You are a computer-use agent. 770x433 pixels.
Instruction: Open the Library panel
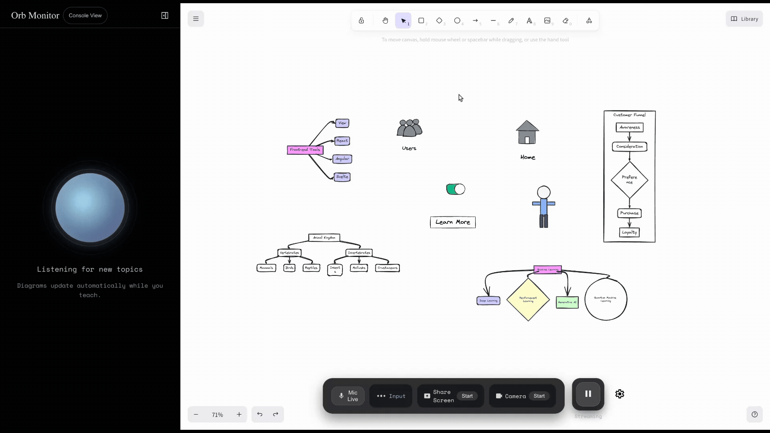pos(744,19)
